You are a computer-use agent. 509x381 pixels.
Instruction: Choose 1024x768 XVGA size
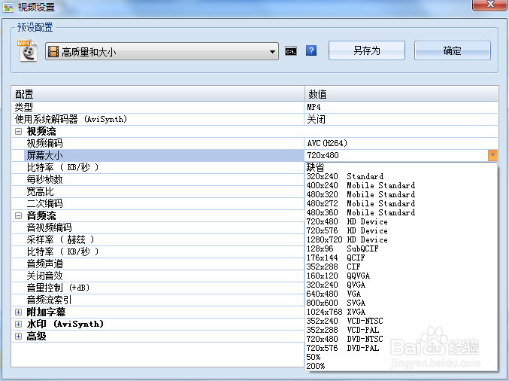pyautogui.click(x=401, y=312)
